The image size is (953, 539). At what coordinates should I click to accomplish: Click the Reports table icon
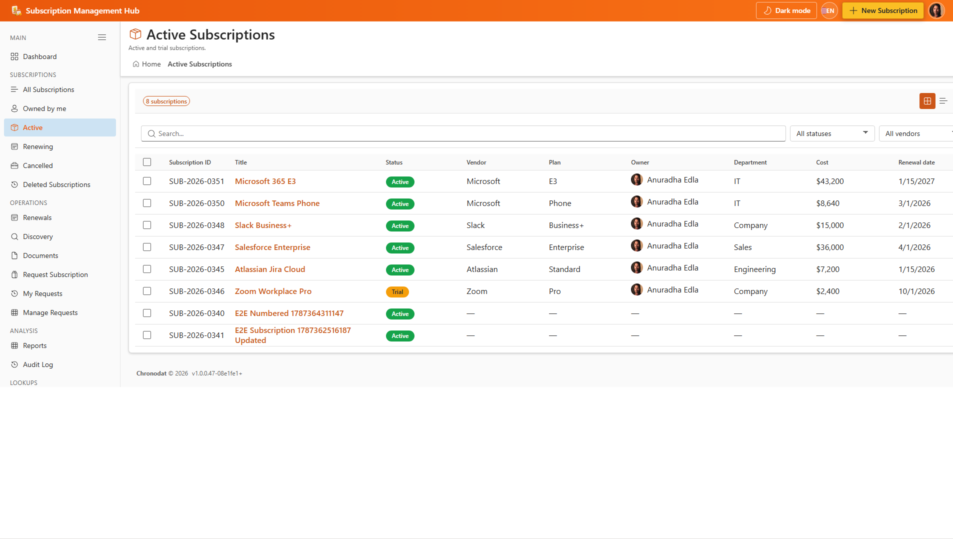[14, 345]
